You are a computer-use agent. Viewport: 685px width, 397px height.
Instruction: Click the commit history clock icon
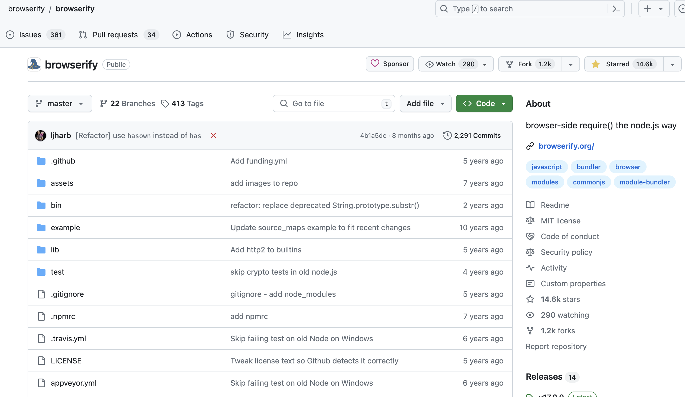coord(447,135)
